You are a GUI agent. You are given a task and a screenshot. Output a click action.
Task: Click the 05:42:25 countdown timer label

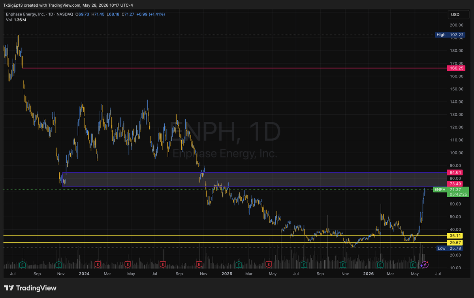coord(458,194)
